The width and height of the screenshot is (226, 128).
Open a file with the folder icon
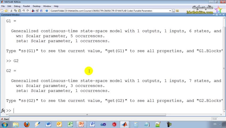6,11
